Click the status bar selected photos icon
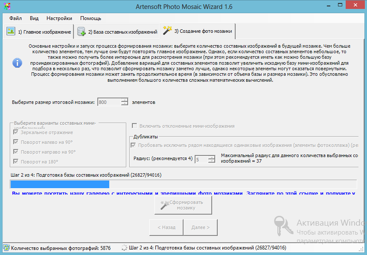Image resolution: width=367 pixels, height=255 pixels. (6, 248)
